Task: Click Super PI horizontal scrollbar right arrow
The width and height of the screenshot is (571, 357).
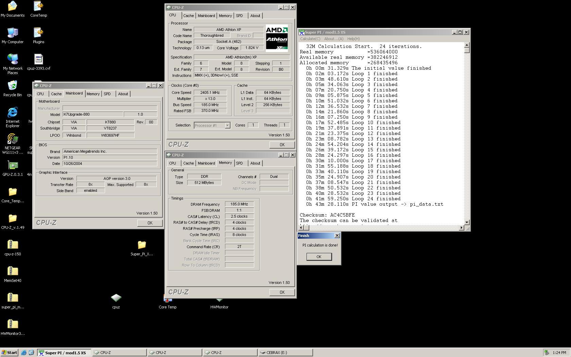Action: (462, 227)
